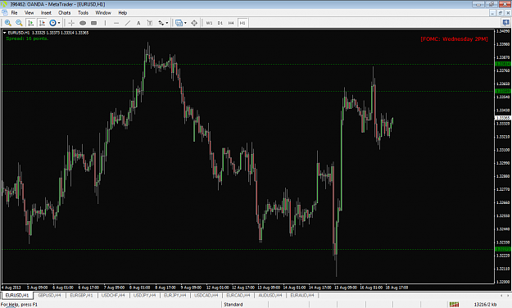Toggle the chart shift icon
Image resolution: width=512 pixels, height=308 pixels.
coord(42,23)
